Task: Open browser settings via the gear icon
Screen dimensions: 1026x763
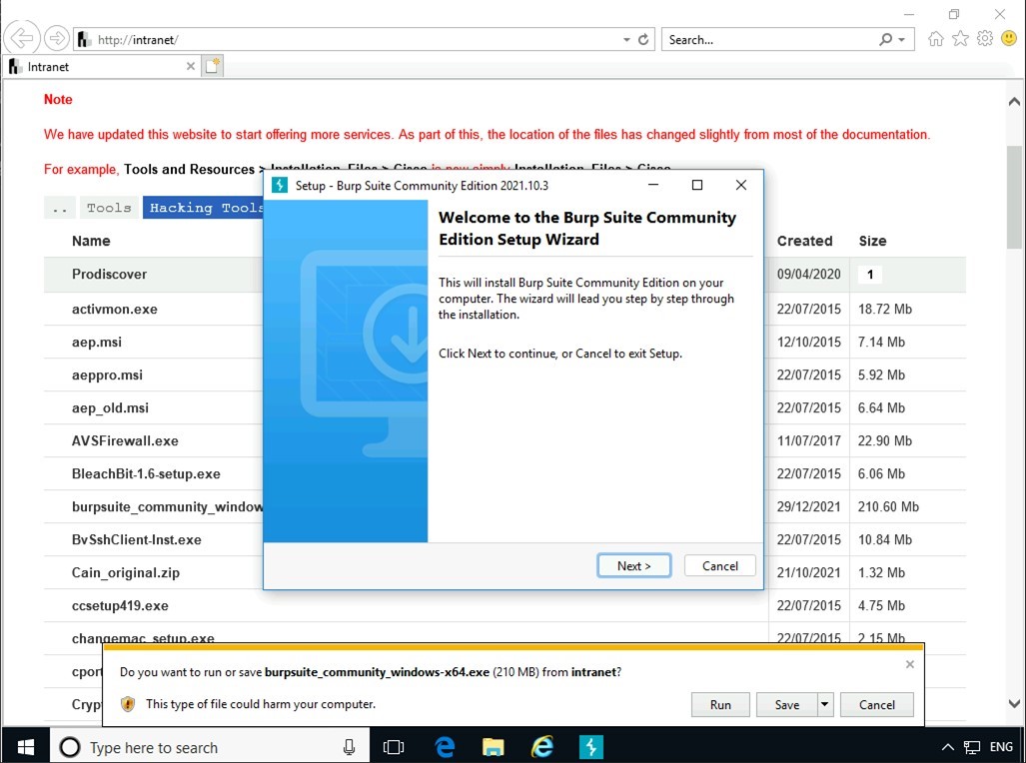Action: click(x=985, y=38)
